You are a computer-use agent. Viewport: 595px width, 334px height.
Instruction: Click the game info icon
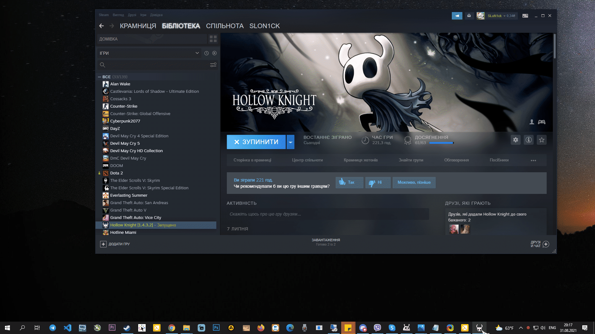click(528, 140)
